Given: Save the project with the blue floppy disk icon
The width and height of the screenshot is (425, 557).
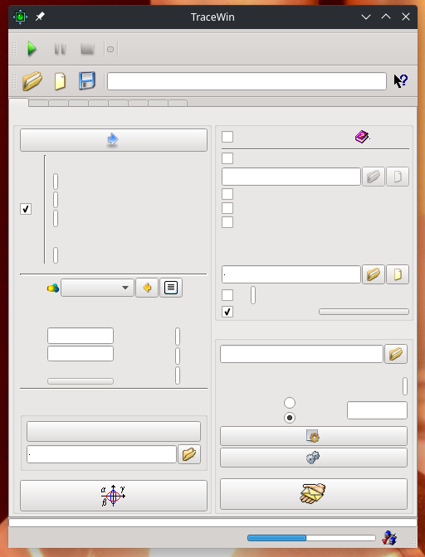Looking at the screenshot, I should 87,80.
